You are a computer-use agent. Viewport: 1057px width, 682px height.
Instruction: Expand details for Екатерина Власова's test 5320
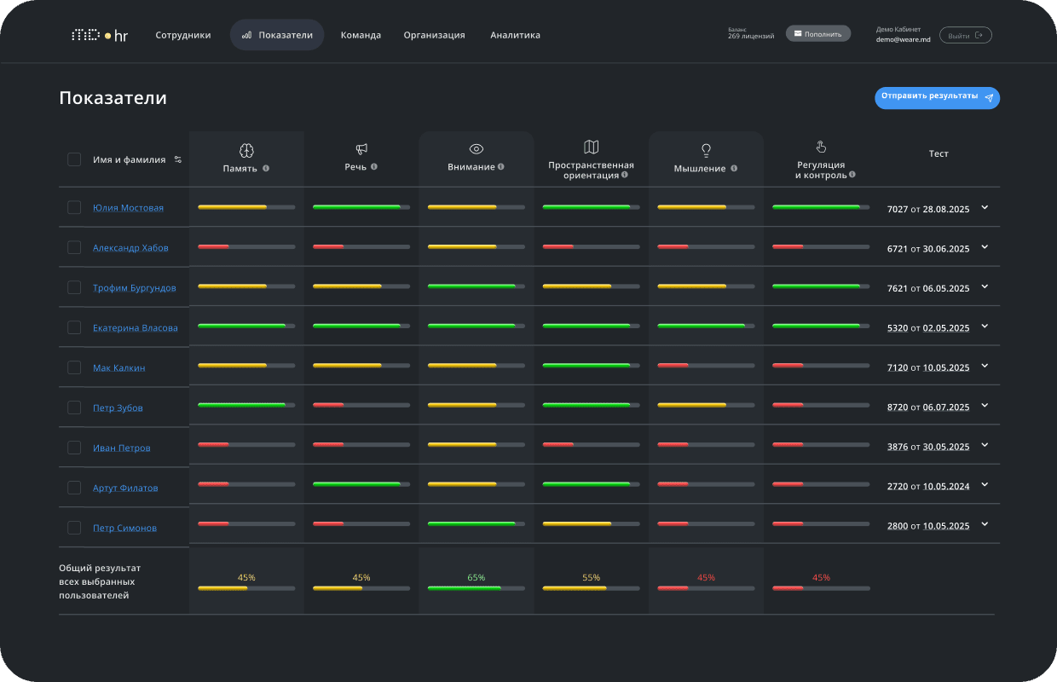click(985, 327)
